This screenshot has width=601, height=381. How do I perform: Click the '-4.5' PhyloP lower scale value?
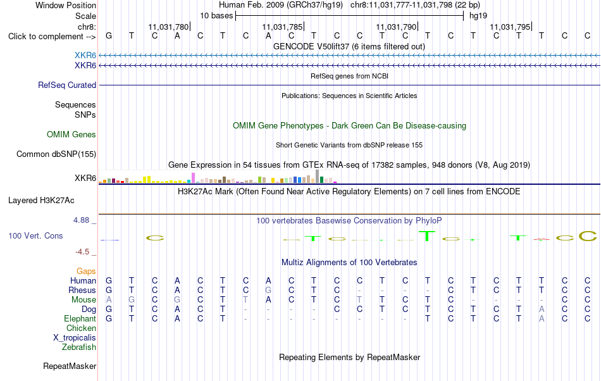[x=82, y=251]
